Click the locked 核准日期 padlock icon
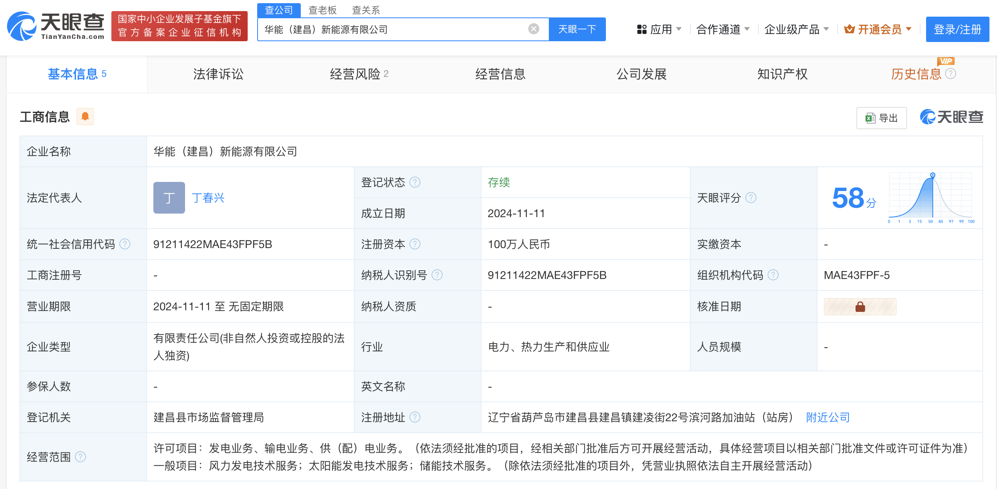The width and height of the screenshot is (997, 489). pyautogui.click(x=860, y=307)
